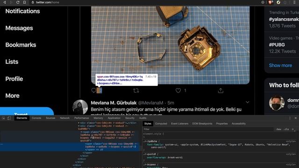Click the like count 1 beside the heart
The image size is (299, 168).
[185, 91]
